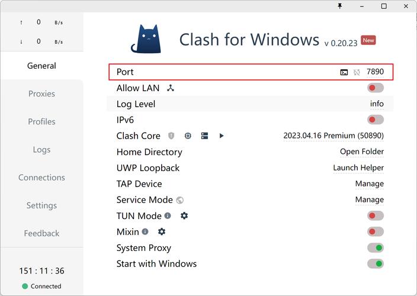Click the server icon in Clash Core row

(x=204, y=136)
